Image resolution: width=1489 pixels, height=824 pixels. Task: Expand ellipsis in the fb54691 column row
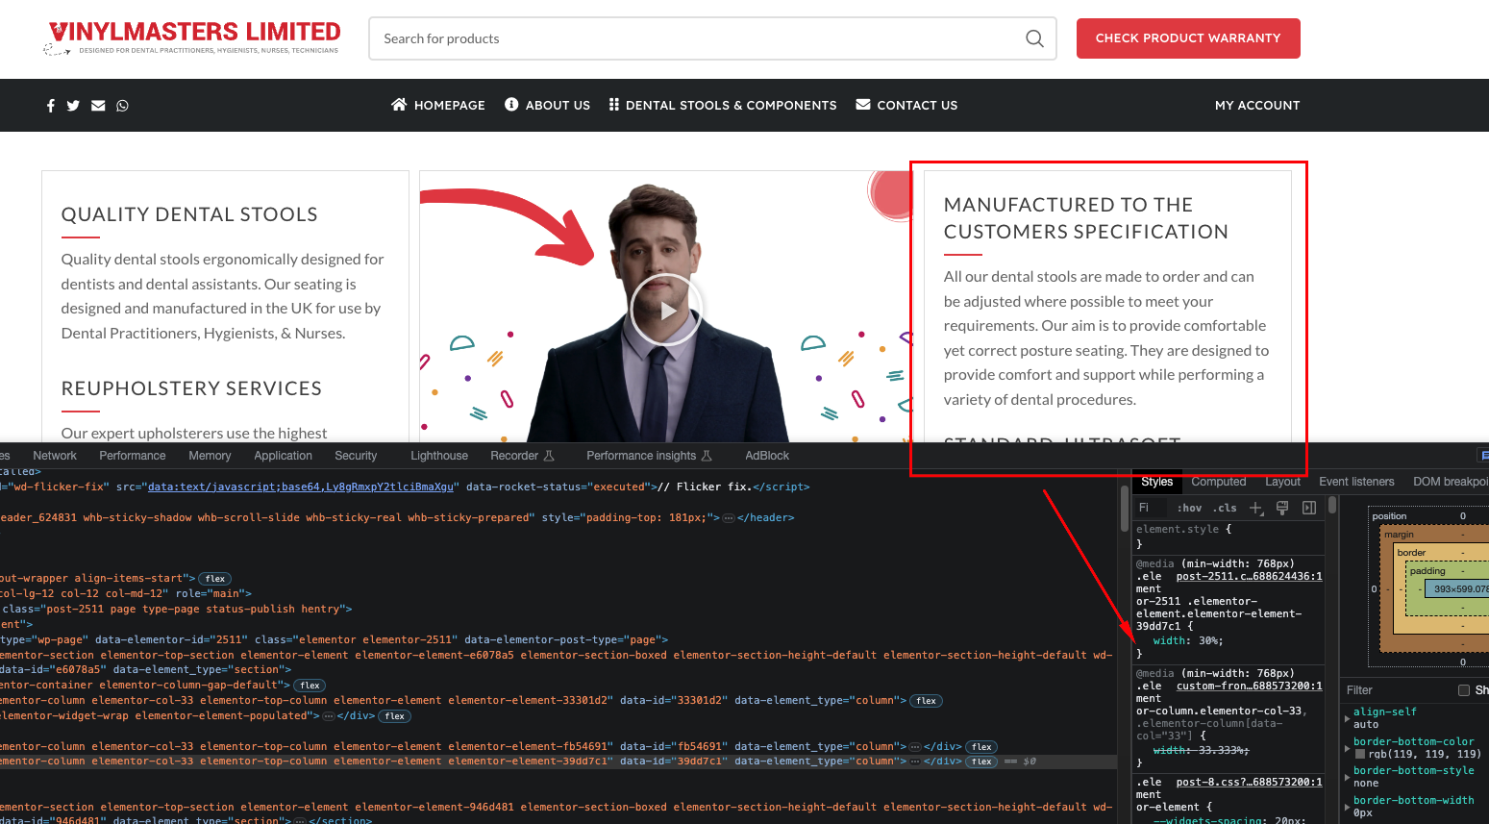[915, 747]
